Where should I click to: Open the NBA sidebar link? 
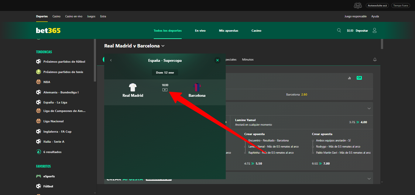47,82
